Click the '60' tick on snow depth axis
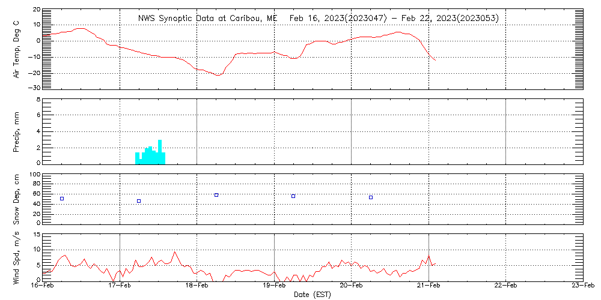 point(37,194)
